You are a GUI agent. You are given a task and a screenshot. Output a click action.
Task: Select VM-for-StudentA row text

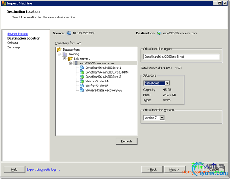[97, 81]
